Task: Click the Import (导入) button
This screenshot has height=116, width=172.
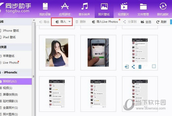Action: (61, 22)
